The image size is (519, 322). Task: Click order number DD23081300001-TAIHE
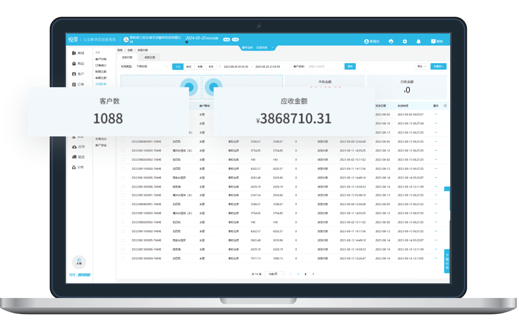[x=147, y=195]
